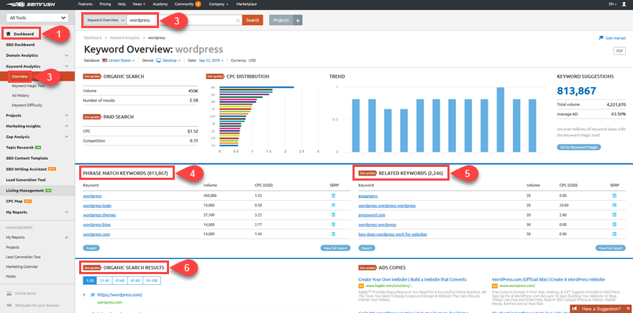Export the report using the PDF button

point(619,51)
